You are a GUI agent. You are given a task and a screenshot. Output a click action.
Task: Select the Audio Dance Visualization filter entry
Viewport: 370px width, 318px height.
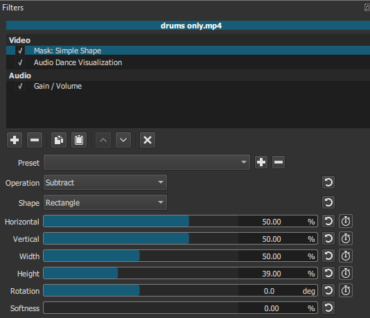click(78, 62)
